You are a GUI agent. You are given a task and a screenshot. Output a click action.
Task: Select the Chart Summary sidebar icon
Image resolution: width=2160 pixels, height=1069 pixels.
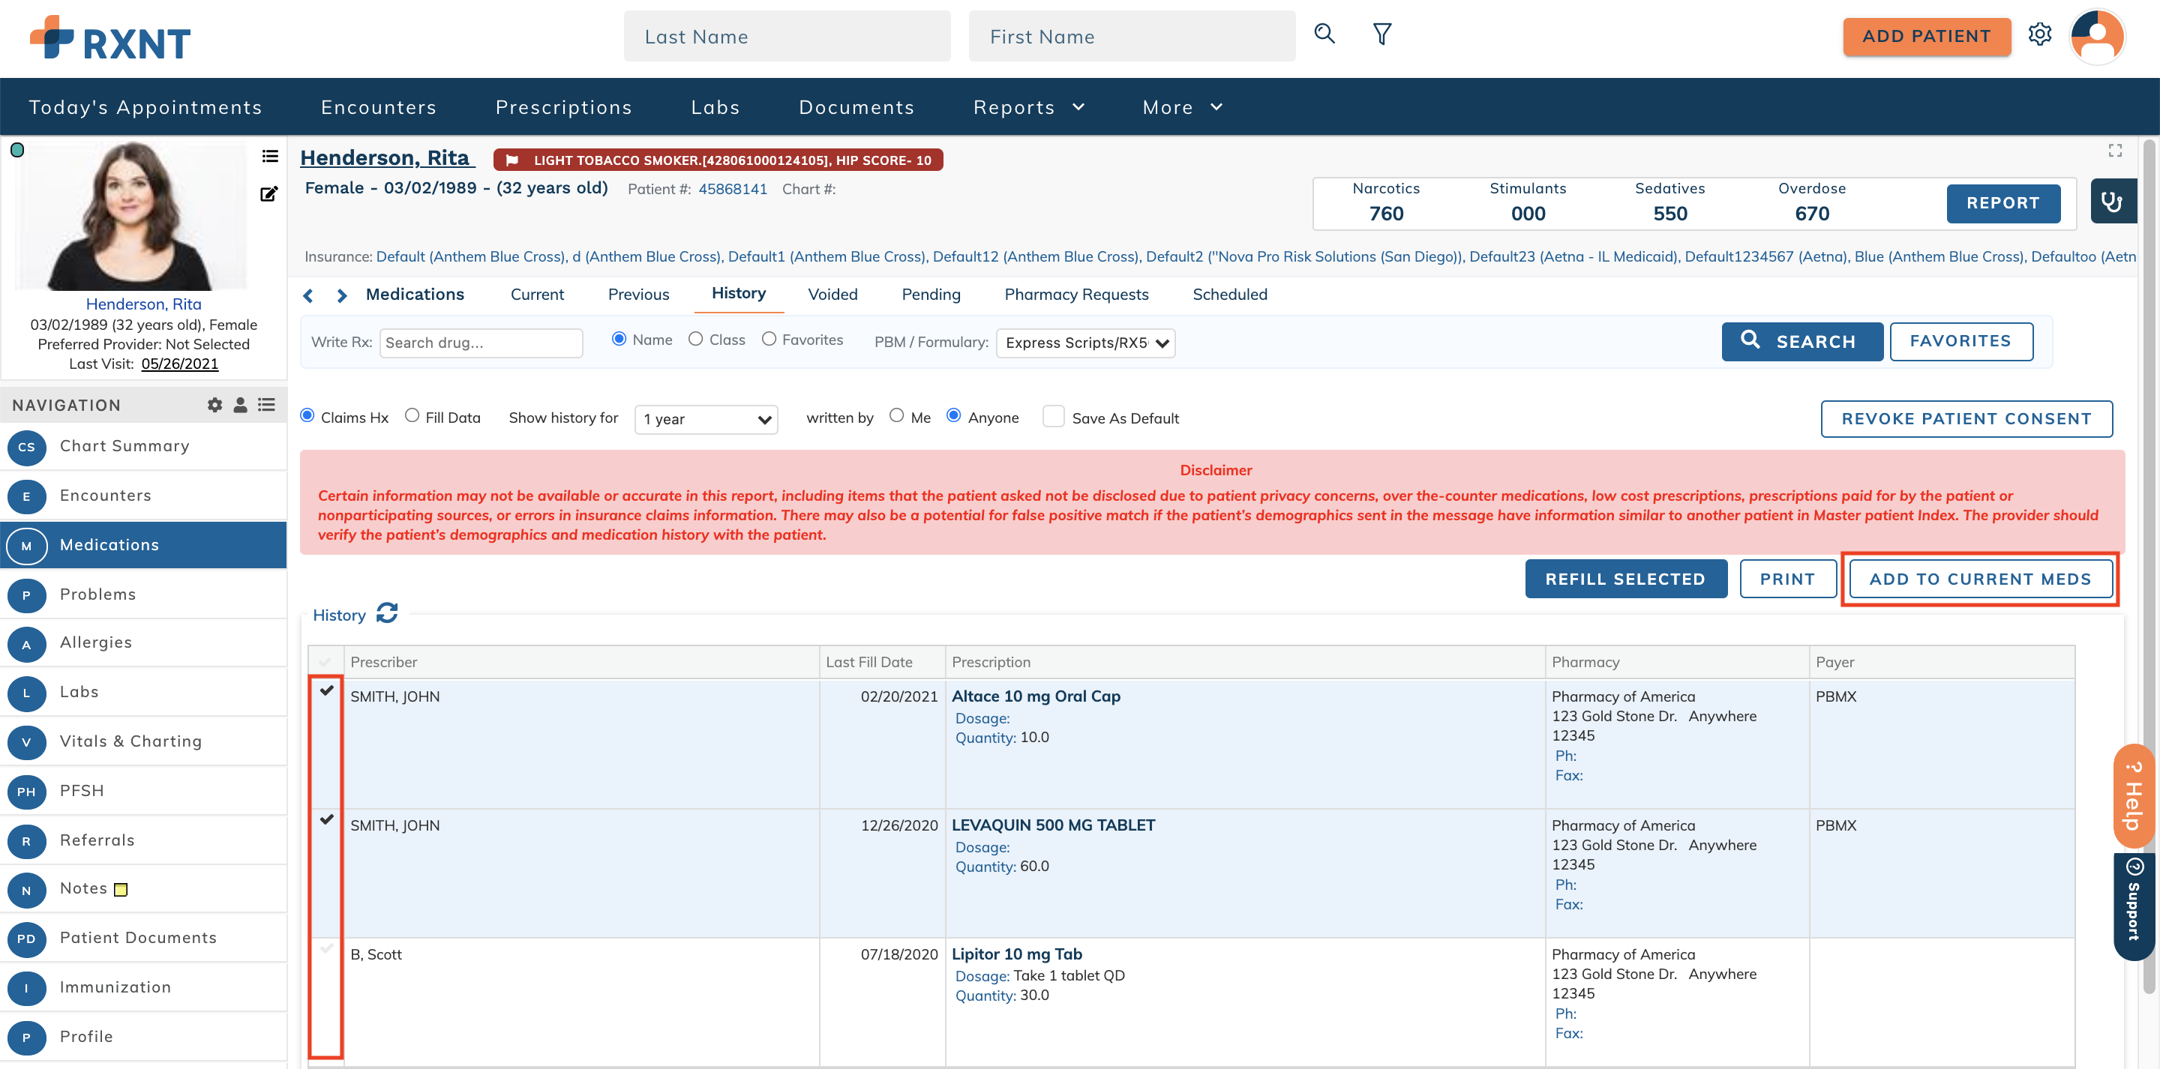(27, 447)
